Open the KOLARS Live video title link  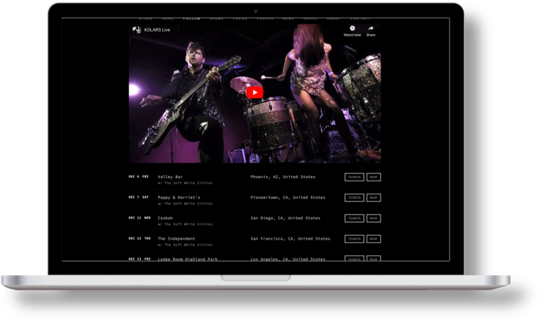pos(157,30)
